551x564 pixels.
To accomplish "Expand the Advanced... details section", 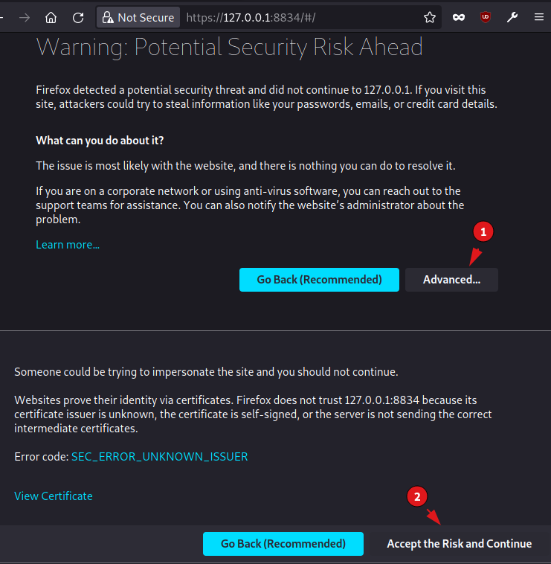I will coord(451,280).
